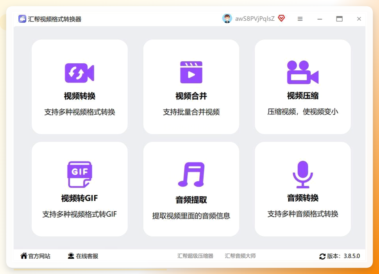
Task: Click the username awS8PVjPqlsZ
Action: [x=255, y=19]
